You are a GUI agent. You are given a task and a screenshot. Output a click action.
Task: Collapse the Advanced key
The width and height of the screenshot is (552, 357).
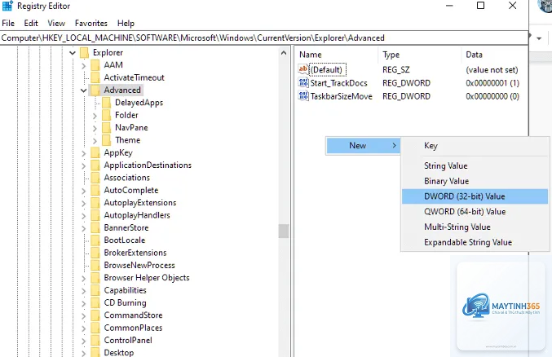[83, 90]
